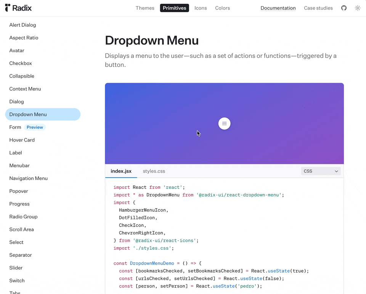Image resolution: width=366 pixels, height=294 pixels.
Task: Open the hamburger menu demo button
Action: tap(224, 124)
